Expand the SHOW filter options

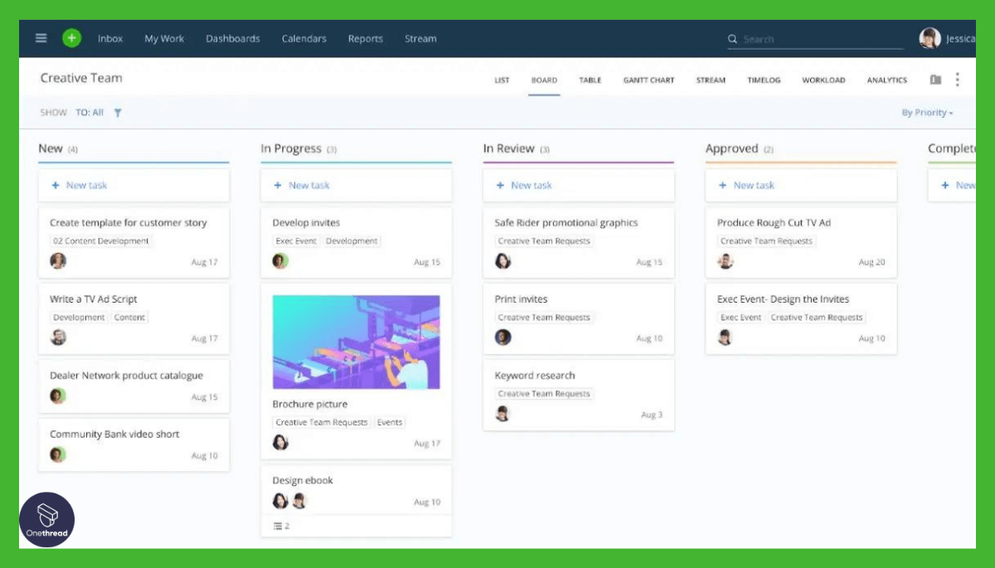click(53, 112)
